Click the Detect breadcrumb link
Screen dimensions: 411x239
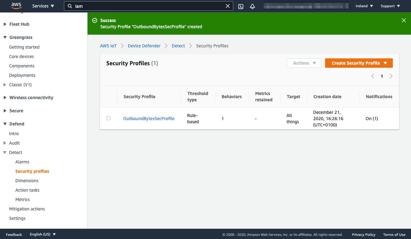(178, 46)
